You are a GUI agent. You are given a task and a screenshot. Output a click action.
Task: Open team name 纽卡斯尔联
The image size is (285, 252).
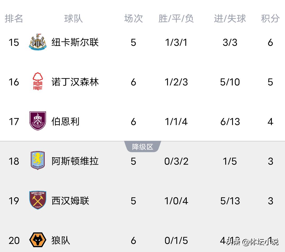tap(75, 42)
